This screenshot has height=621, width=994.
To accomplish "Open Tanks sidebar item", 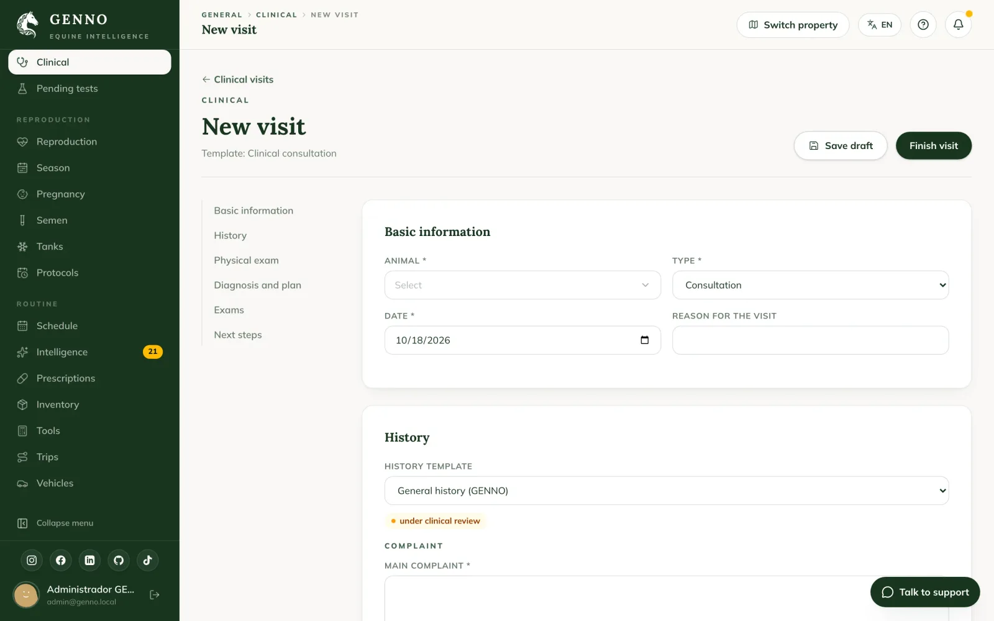I will (89, 247).
